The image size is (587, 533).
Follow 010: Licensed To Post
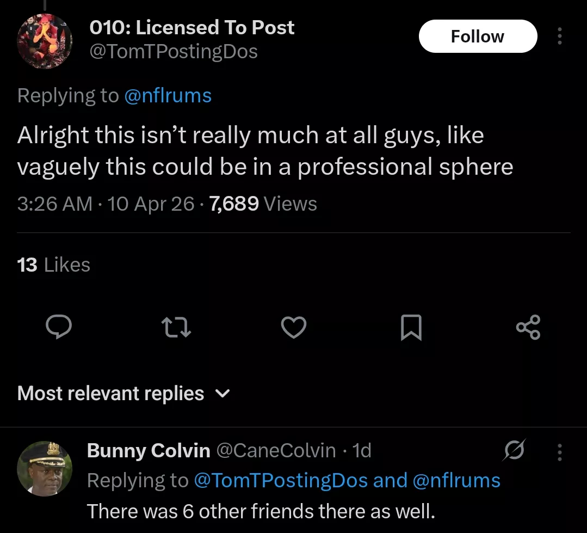pyautogui.click(x=478, y=36)
